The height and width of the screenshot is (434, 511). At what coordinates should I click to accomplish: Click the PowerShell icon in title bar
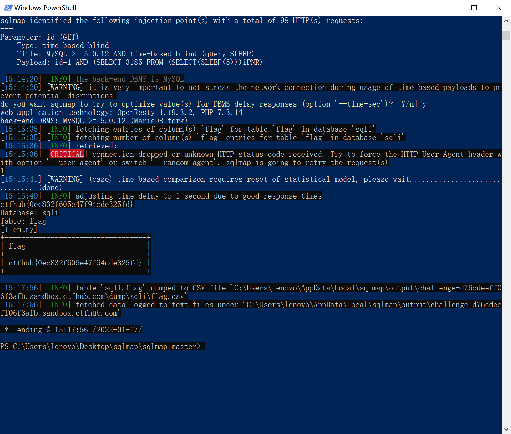[8, 8]
